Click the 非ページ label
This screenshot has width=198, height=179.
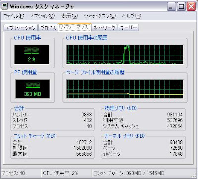point(112,154)
